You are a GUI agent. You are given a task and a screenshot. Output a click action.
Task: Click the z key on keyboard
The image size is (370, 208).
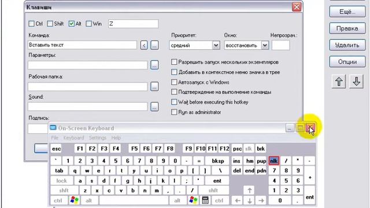pyautogui.click(x=85, y=190)
